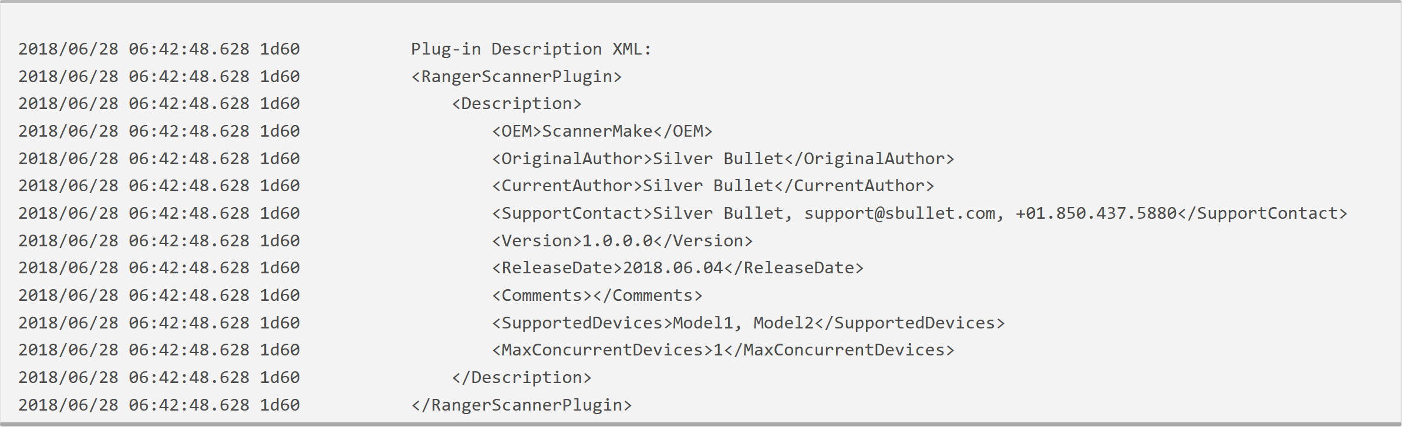The height and width of the screenshot is (427, 1402).
Task: Click the MaxConcurrentDevices line
Action: tap(723, 350)
